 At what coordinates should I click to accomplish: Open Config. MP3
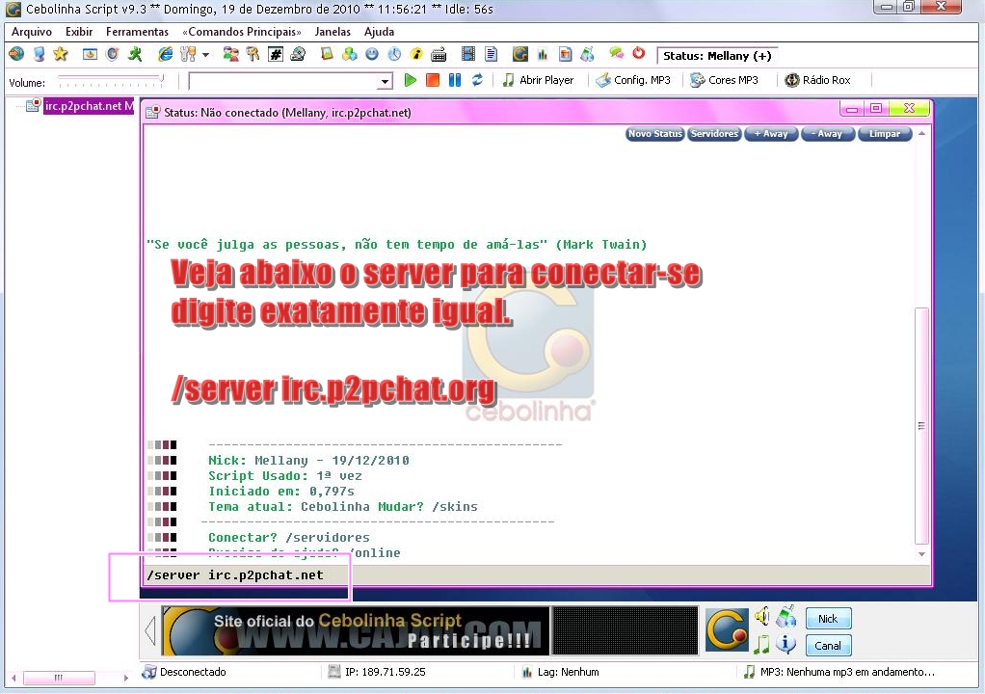click(x=633, y=80)
